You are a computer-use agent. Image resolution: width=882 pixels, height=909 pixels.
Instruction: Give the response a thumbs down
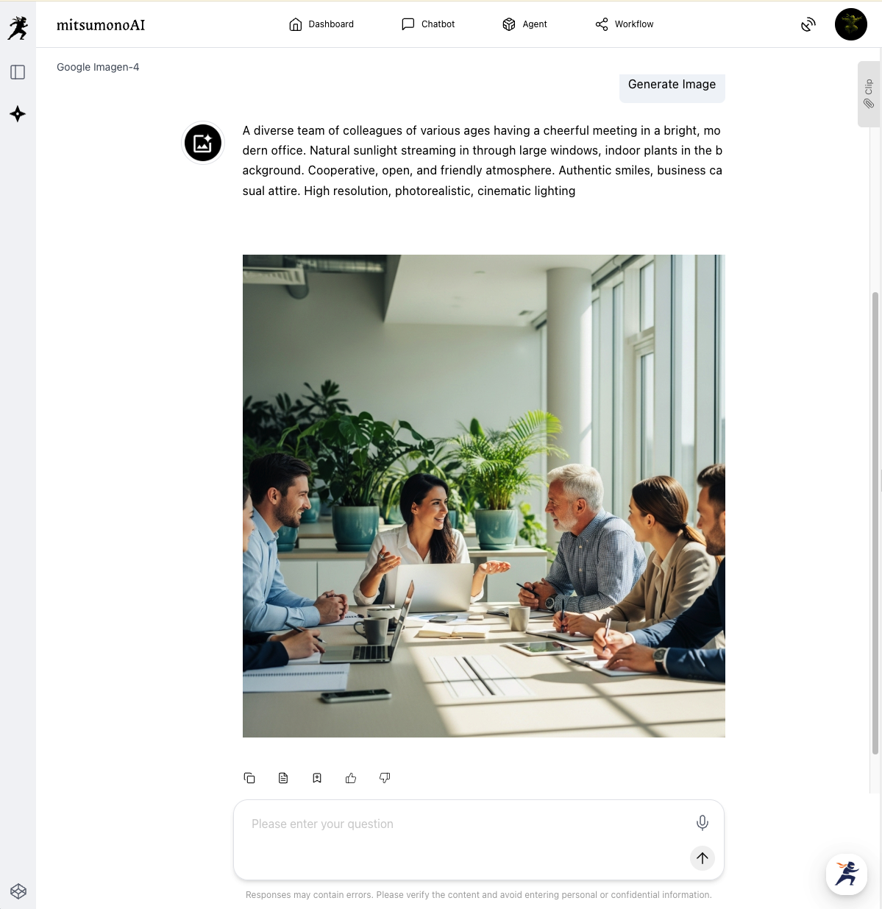(385, 778)
